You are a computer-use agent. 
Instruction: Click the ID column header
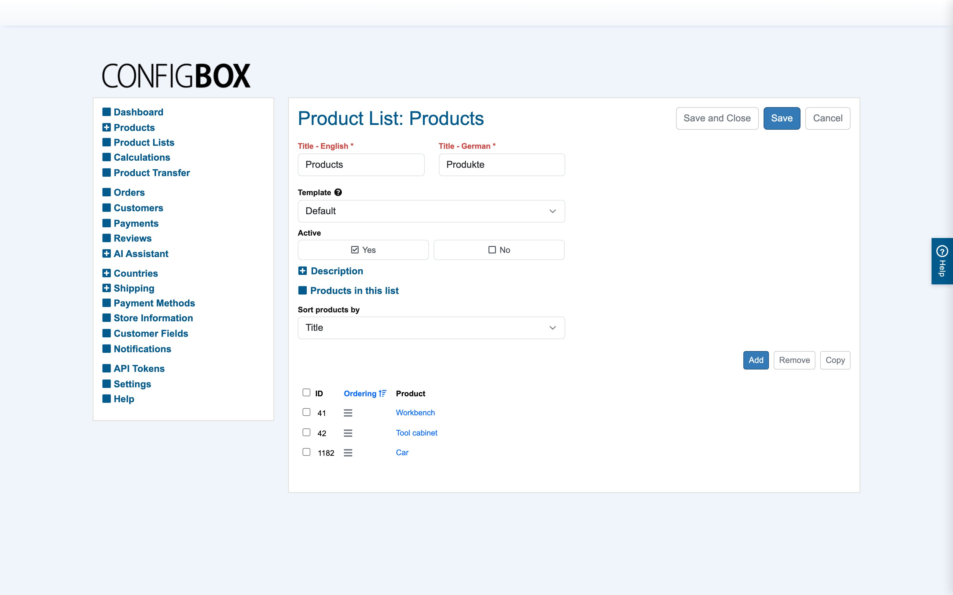tap(319, 394)
